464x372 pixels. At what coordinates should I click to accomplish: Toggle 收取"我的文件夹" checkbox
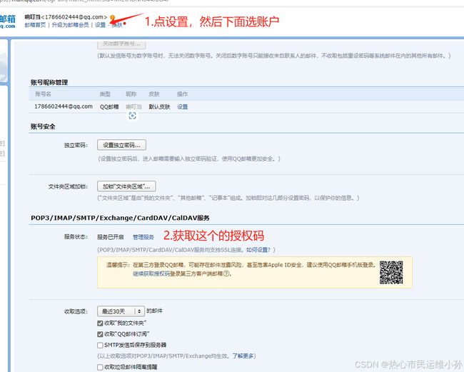point(100,323)
